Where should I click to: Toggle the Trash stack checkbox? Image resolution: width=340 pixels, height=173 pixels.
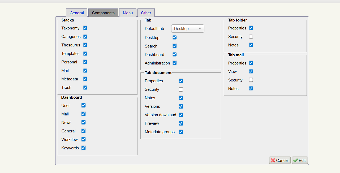click(x=85, y=88)
